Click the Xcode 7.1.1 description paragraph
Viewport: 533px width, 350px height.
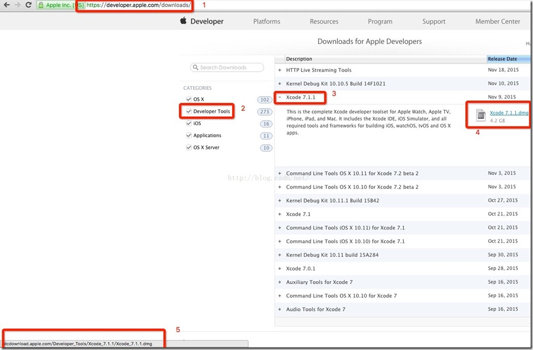click(368, 122)
